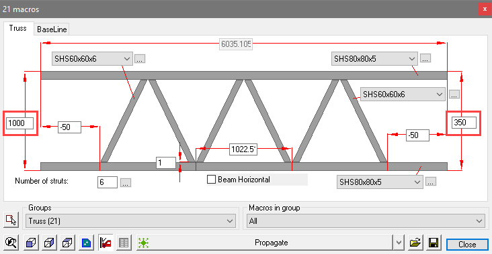The width and height of the screenshot is (492, 254).
Task: Open the grey table list icon
Action: pyautogui.click(x=124, y=243)
